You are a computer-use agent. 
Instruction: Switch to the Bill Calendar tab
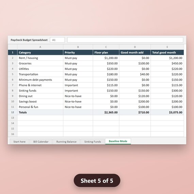click(41, 142)
